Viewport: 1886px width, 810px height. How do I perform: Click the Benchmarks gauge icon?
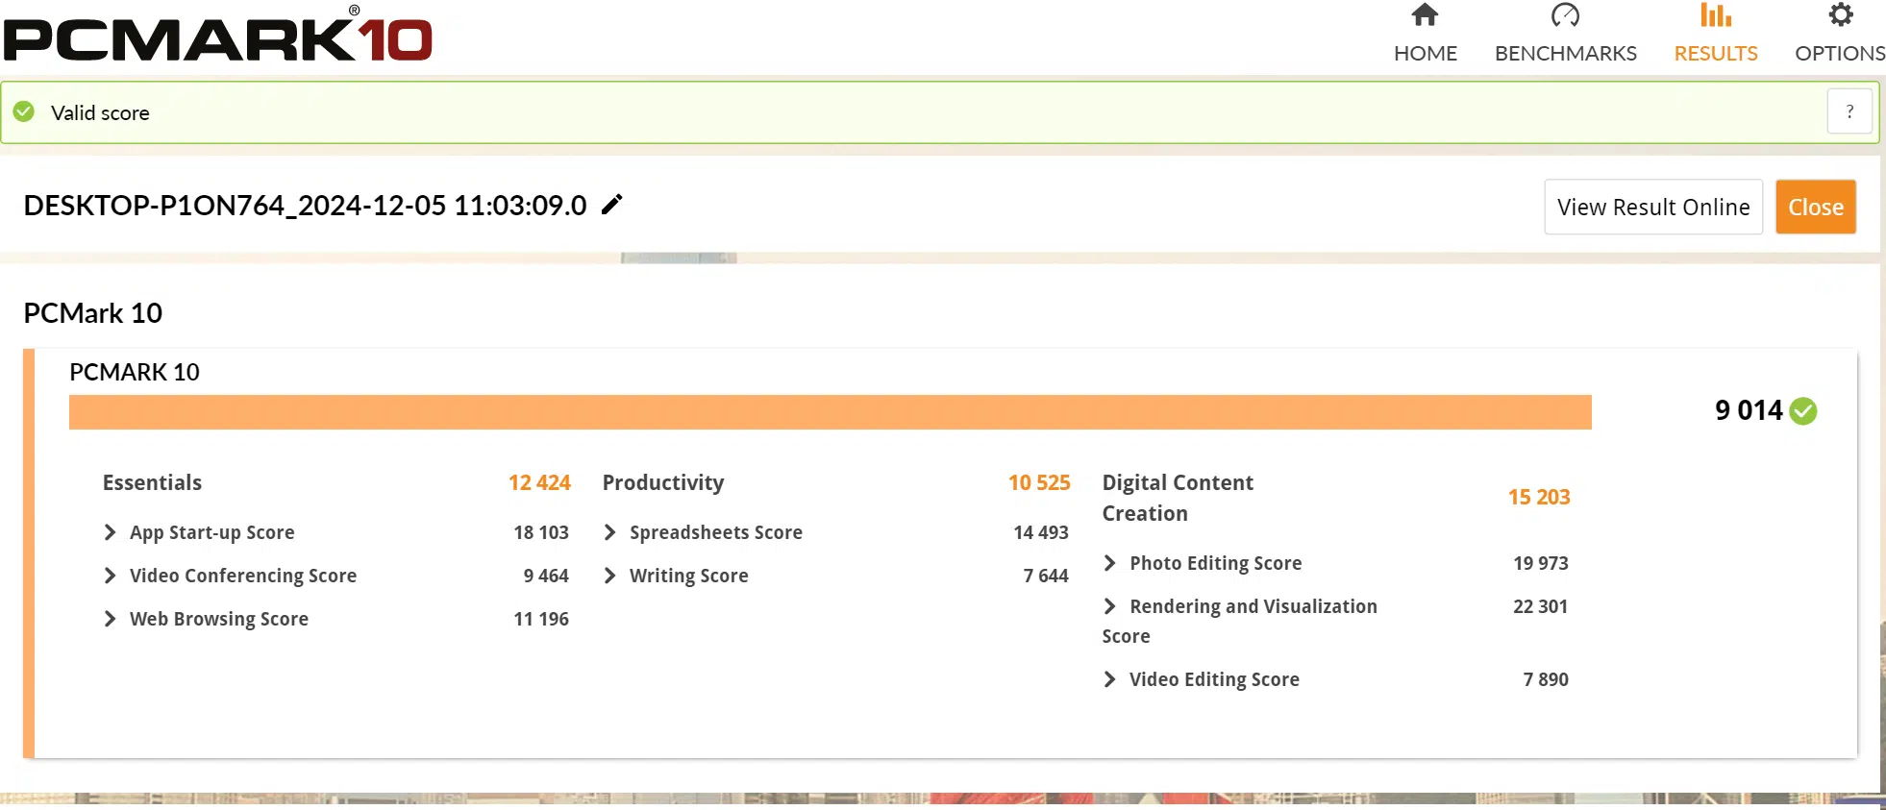pos(1565,14)
